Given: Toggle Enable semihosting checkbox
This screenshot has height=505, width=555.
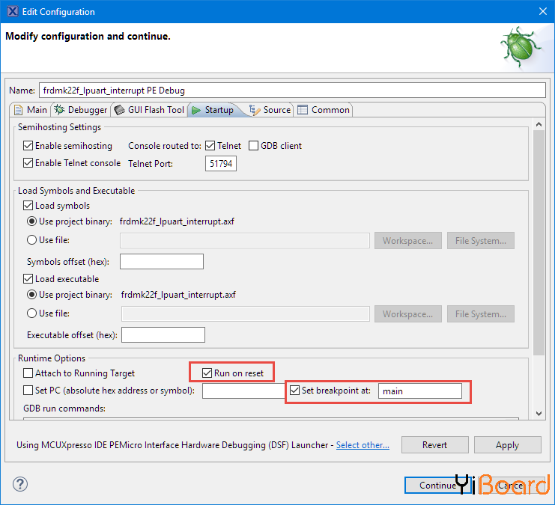Looking at the screenshot, I should point(28,146).
